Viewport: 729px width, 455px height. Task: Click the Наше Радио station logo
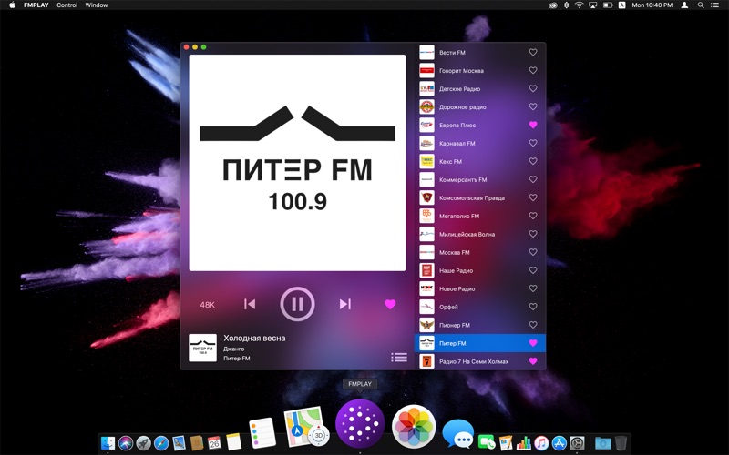(426, 270)
